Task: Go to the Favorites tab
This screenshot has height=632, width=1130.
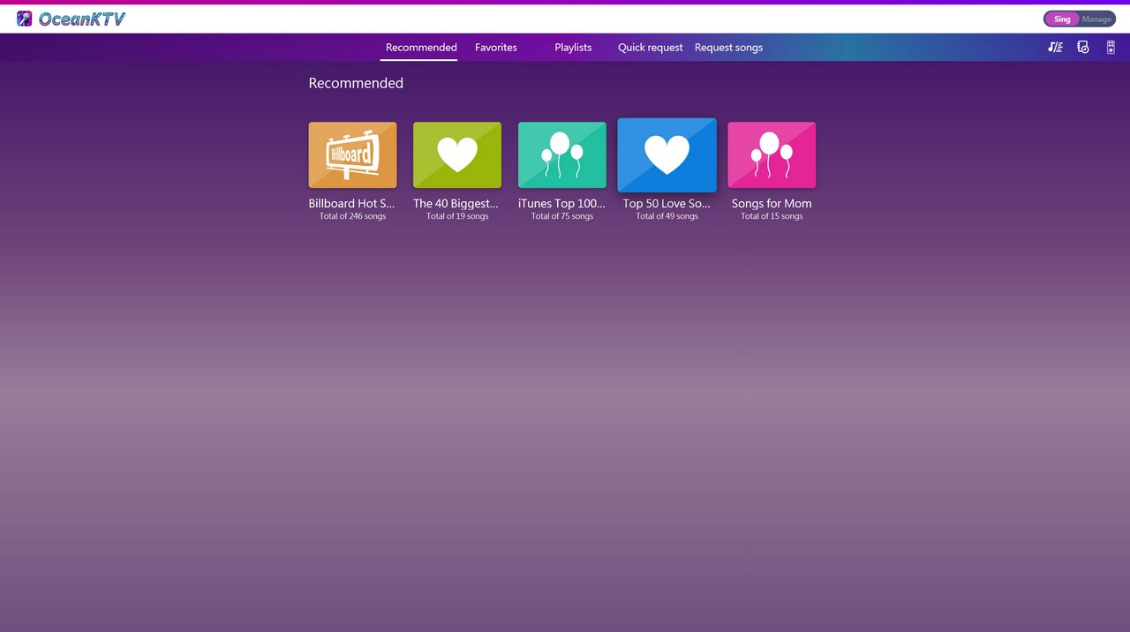Action: (496, 48)
